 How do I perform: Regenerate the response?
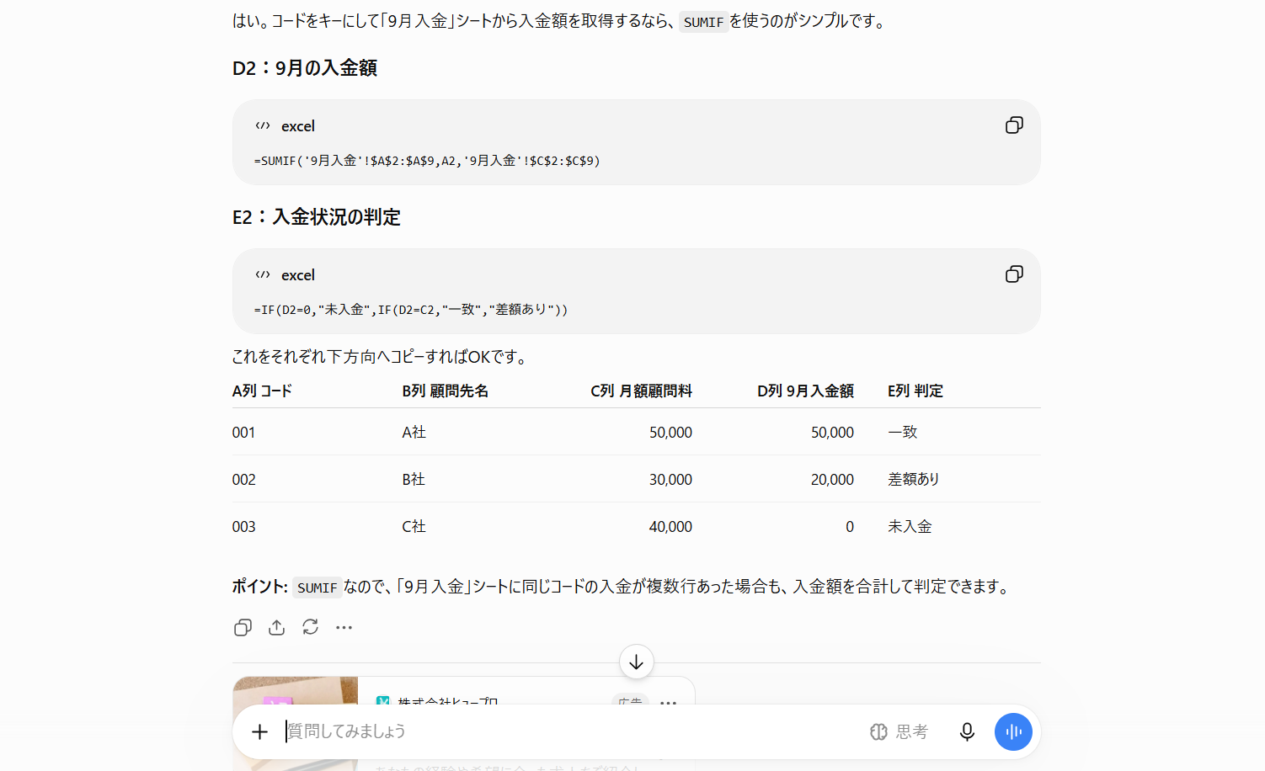pos(310,627)
